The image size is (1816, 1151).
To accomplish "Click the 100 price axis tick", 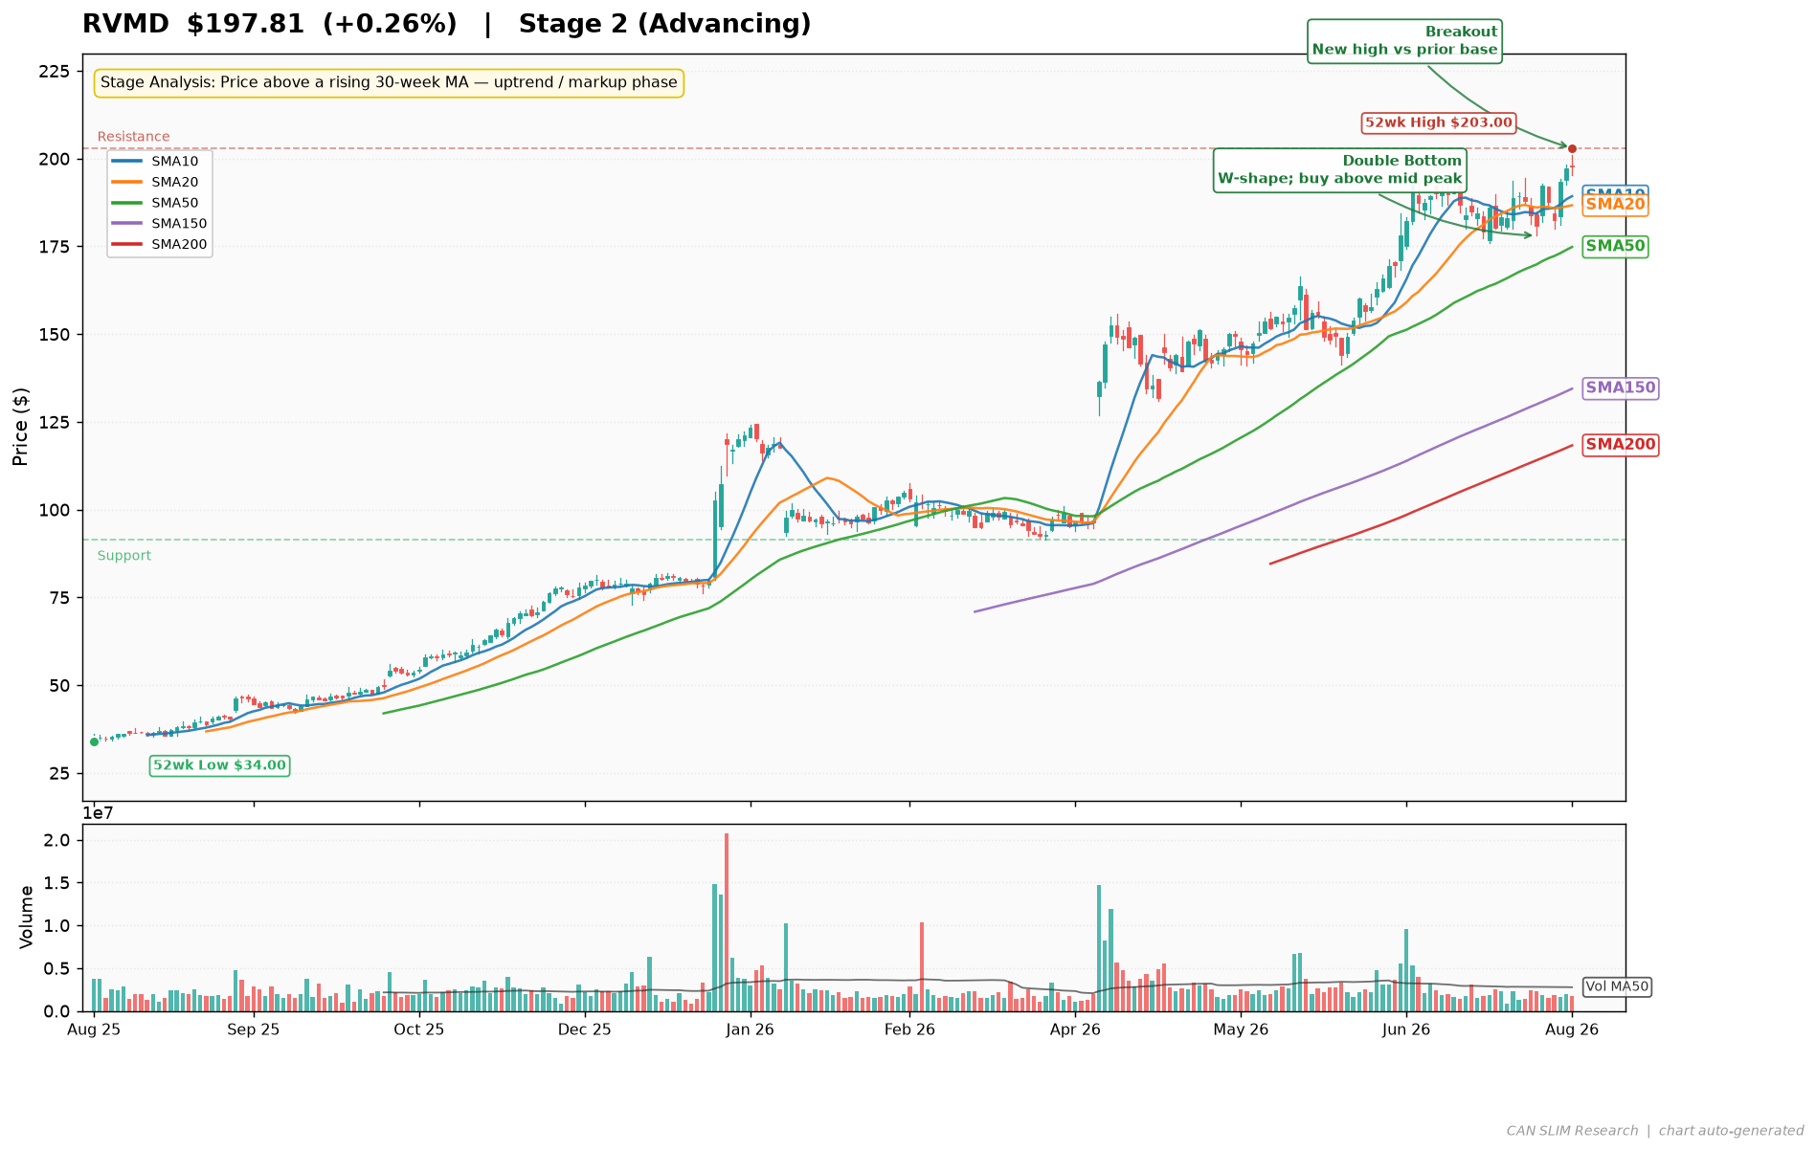I will tap(54, 510).
